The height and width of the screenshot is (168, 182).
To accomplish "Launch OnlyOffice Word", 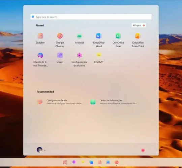I will tap(99, 40).
